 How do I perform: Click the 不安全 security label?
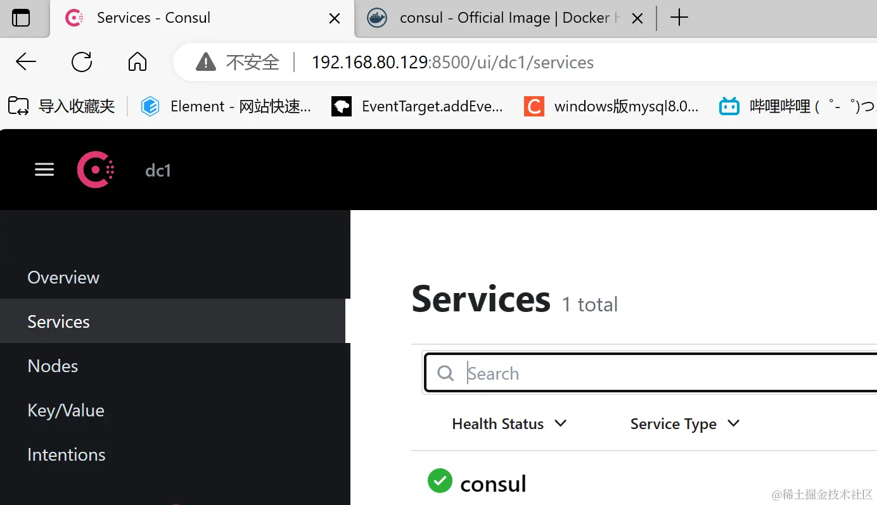252,62
